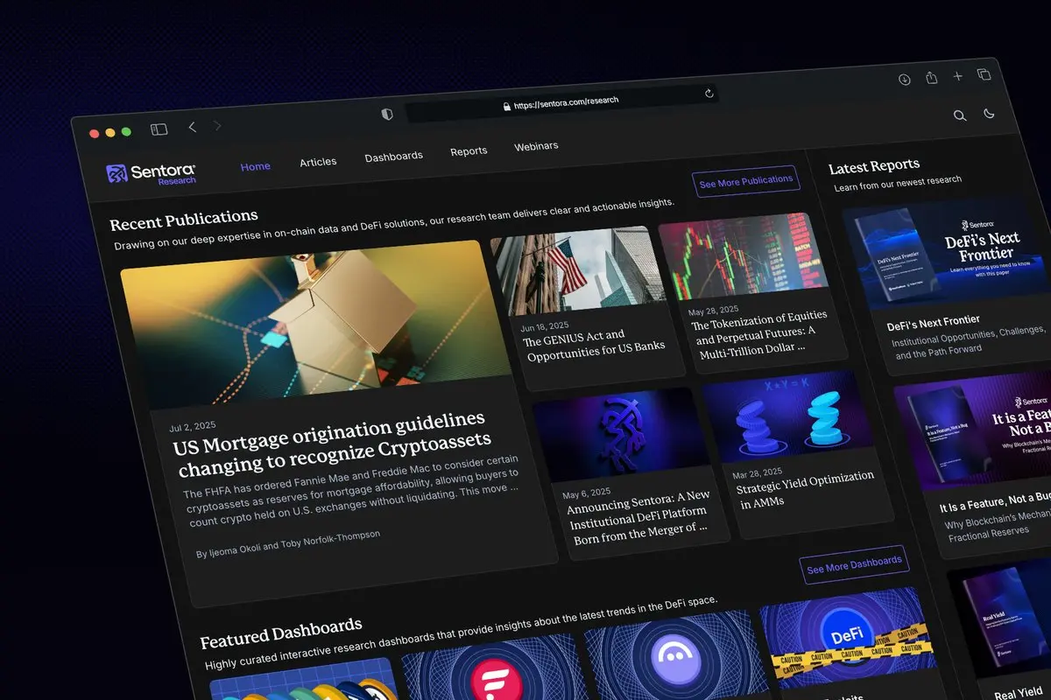Open the Dashboards nav item

coord(394,157)
